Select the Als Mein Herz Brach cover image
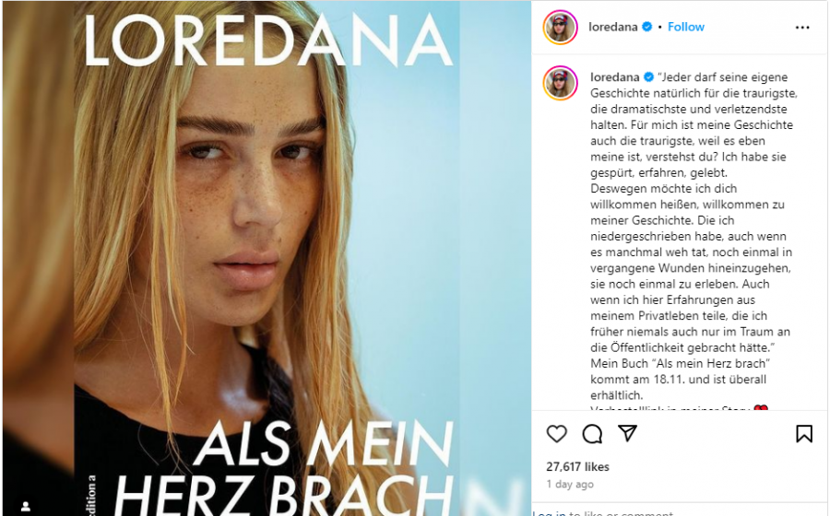The width and height of the screenshot is (830, 516). [x=267, y=258]
